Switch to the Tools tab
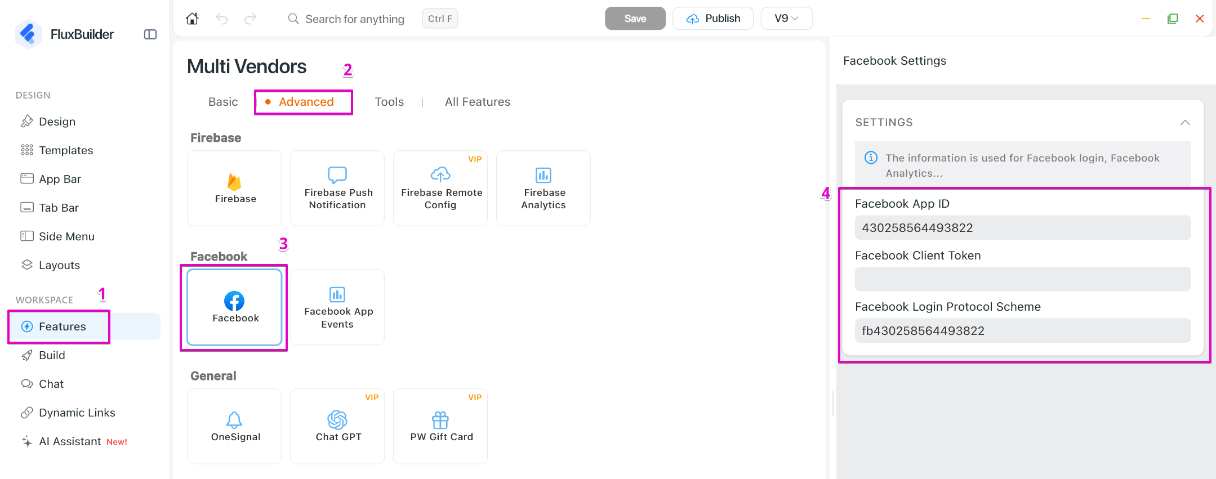1216x479 pixels. 389,102
